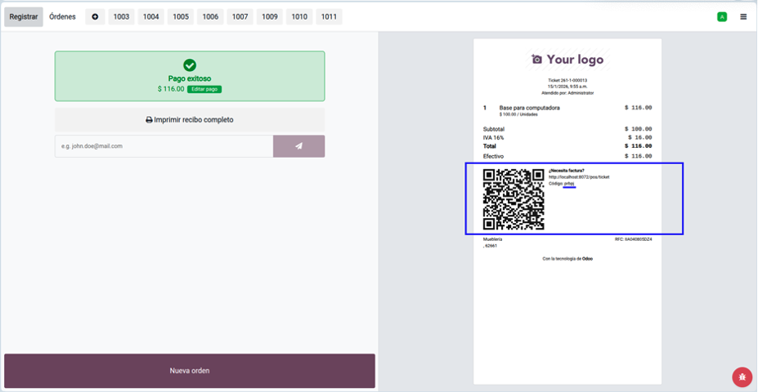Select order tab 1010
The height and width of the screenshot is (392, 758).
(x=299, y=17)
